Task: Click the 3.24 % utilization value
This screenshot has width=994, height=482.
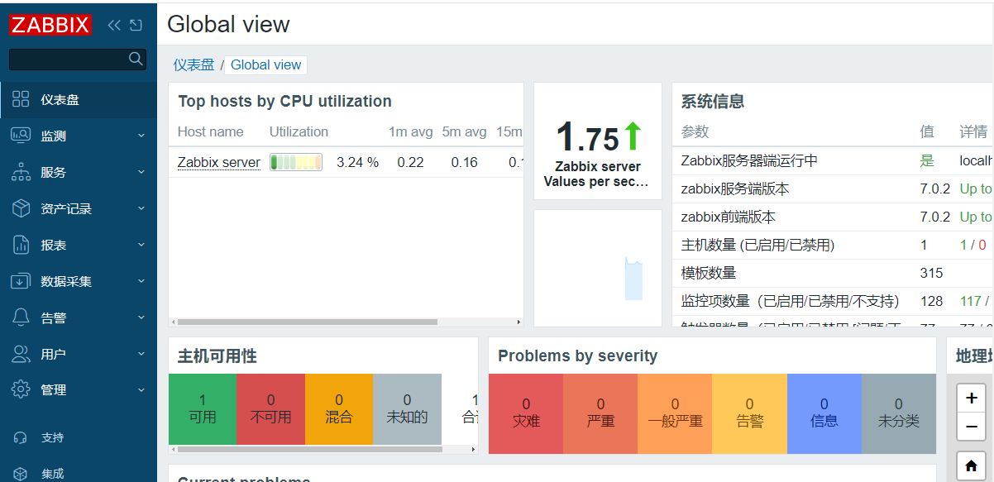Action: (x=357, y=162)
